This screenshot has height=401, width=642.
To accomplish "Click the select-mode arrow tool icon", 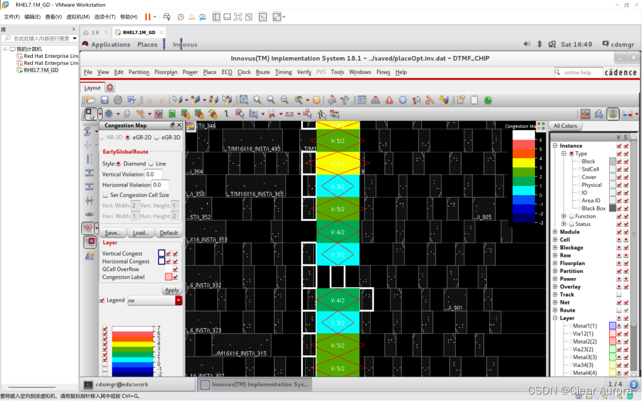I will click(90, 114).
